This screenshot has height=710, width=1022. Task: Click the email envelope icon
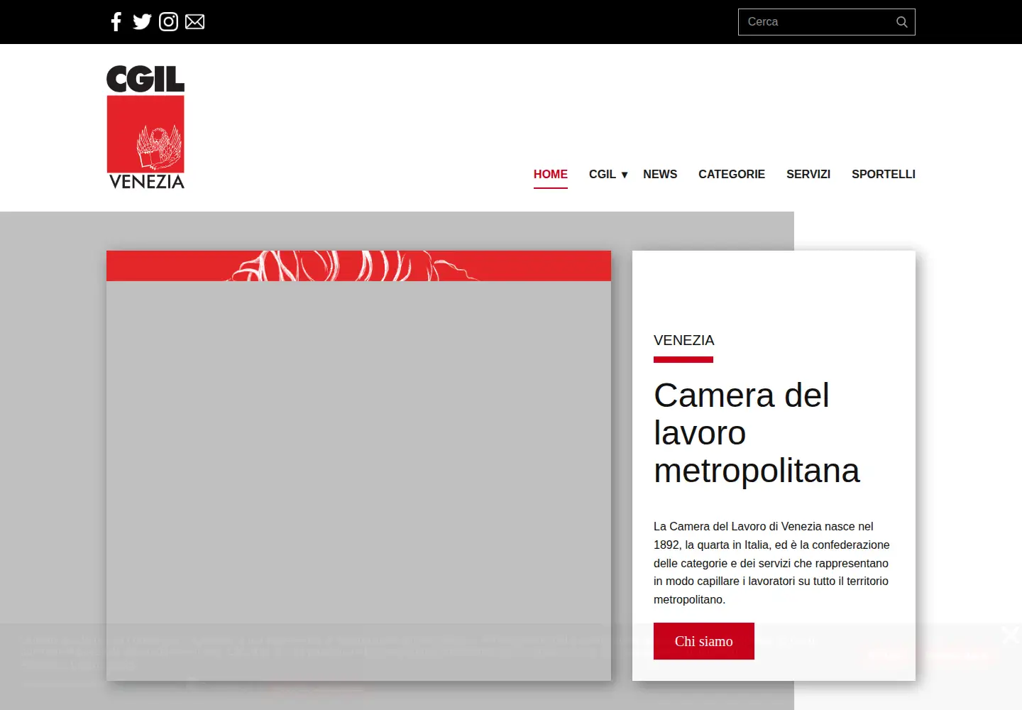coord(194,22)
